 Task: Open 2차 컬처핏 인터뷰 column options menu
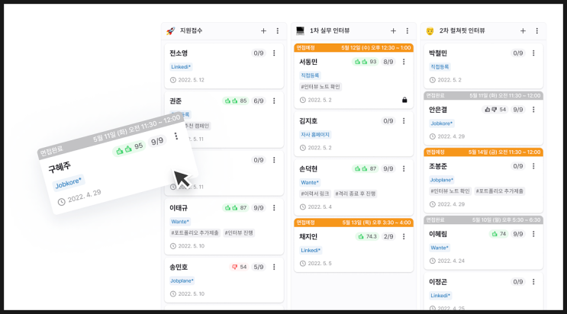[536, 31]
